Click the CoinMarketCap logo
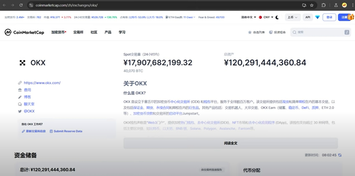 pos(24,32)
